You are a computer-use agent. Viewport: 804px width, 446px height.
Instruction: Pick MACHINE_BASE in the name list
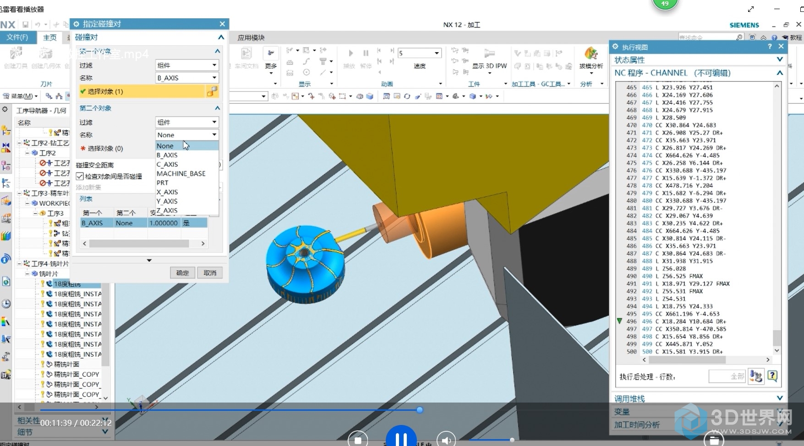187,173
